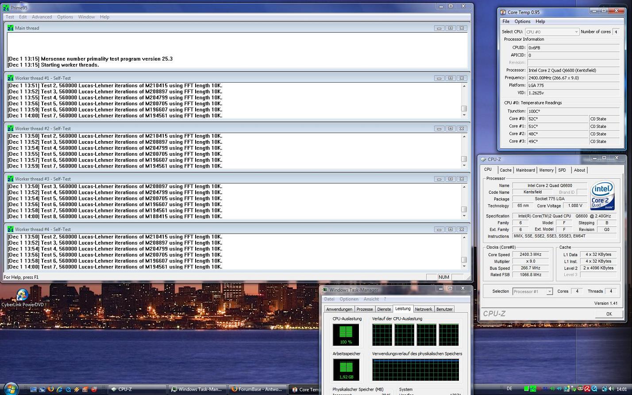Viewport: 632px width, 395px height.
Task: Click Switch between windows quick launch icon
Action: pyautogui.click(x=42, y=390)
